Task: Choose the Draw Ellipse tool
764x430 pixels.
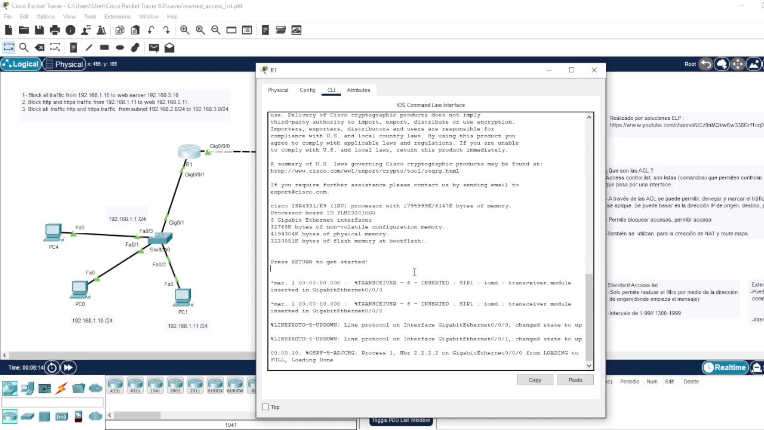Action: coord(120,47)
